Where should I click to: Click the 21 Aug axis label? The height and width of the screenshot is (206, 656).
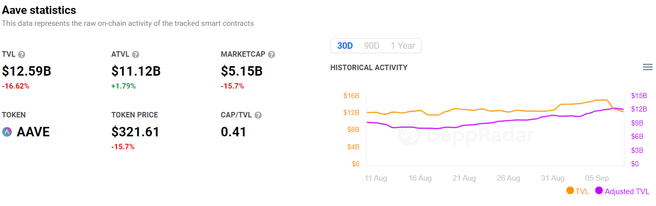click(464, 178)
